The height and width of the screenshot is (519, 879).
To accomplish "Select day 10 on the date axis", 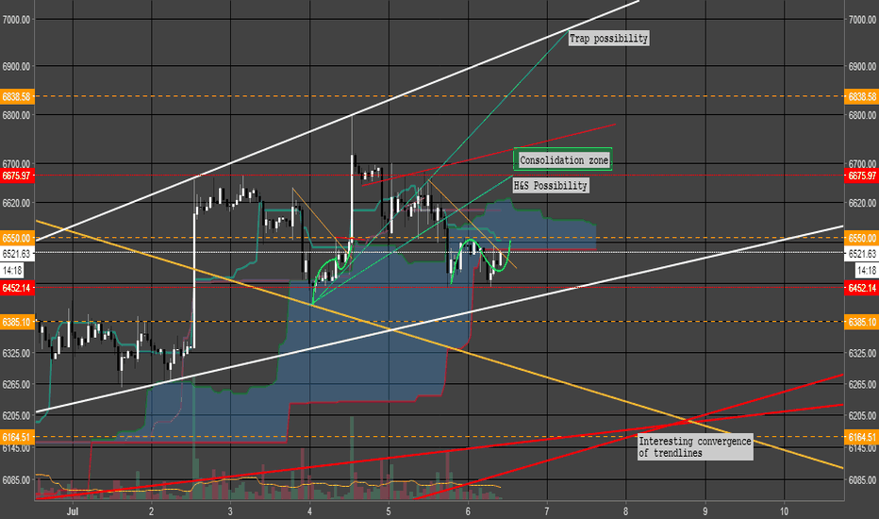I will point(785,511).
